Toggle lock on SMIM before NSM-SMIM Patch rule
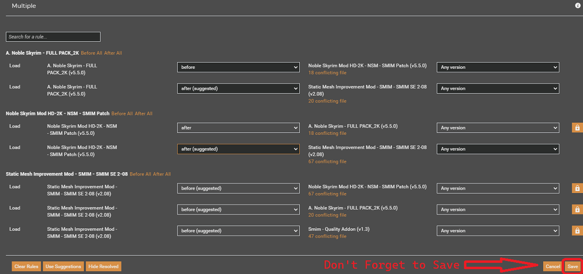 pyautogui.click(x=577, y=188)
